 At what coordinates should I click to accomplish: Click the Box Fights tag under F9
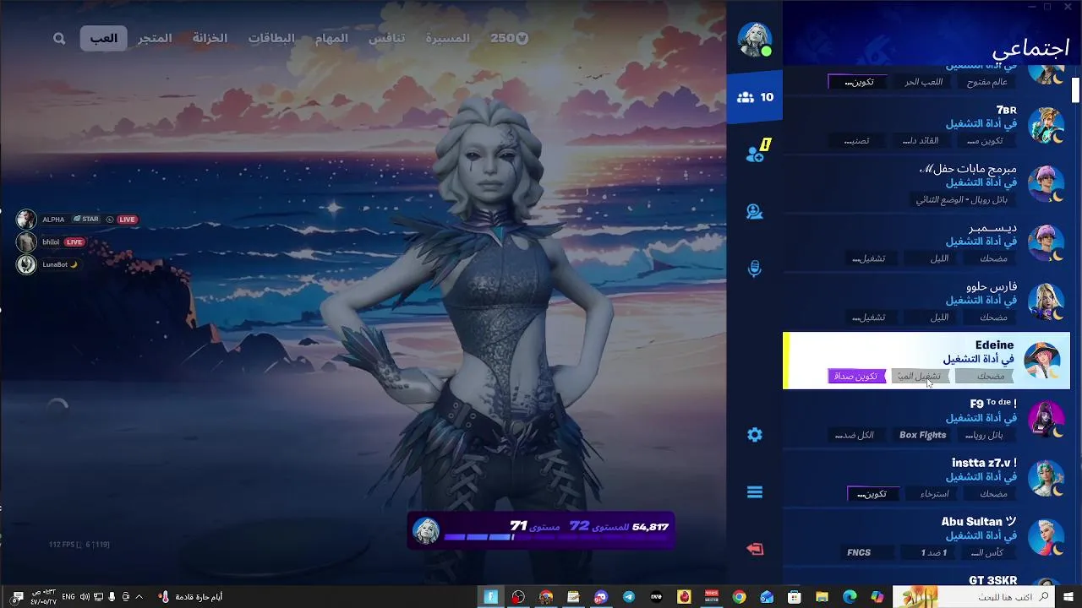point(922,435)
